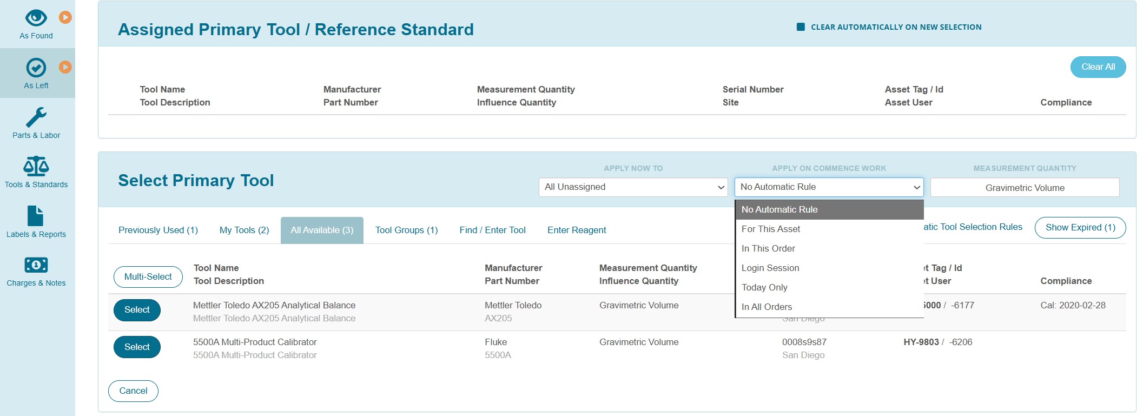This screenshot has width=1143, height=416.
Task: Click the orange play badge beside As Left
Action: tap(65, 67)
